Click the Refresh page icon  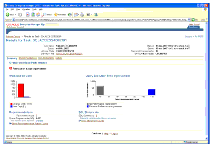coord(33,14)
